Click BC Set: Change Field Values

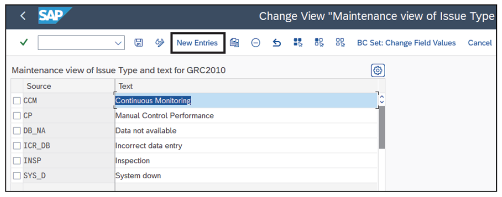(406, 43)
